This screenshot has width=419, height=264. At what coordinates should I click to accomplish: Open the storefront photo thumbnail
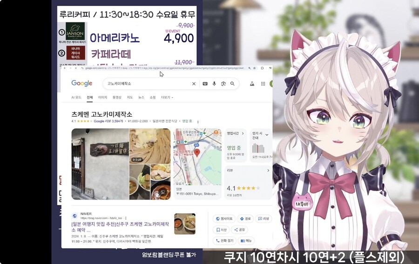[x=100, y=164]
